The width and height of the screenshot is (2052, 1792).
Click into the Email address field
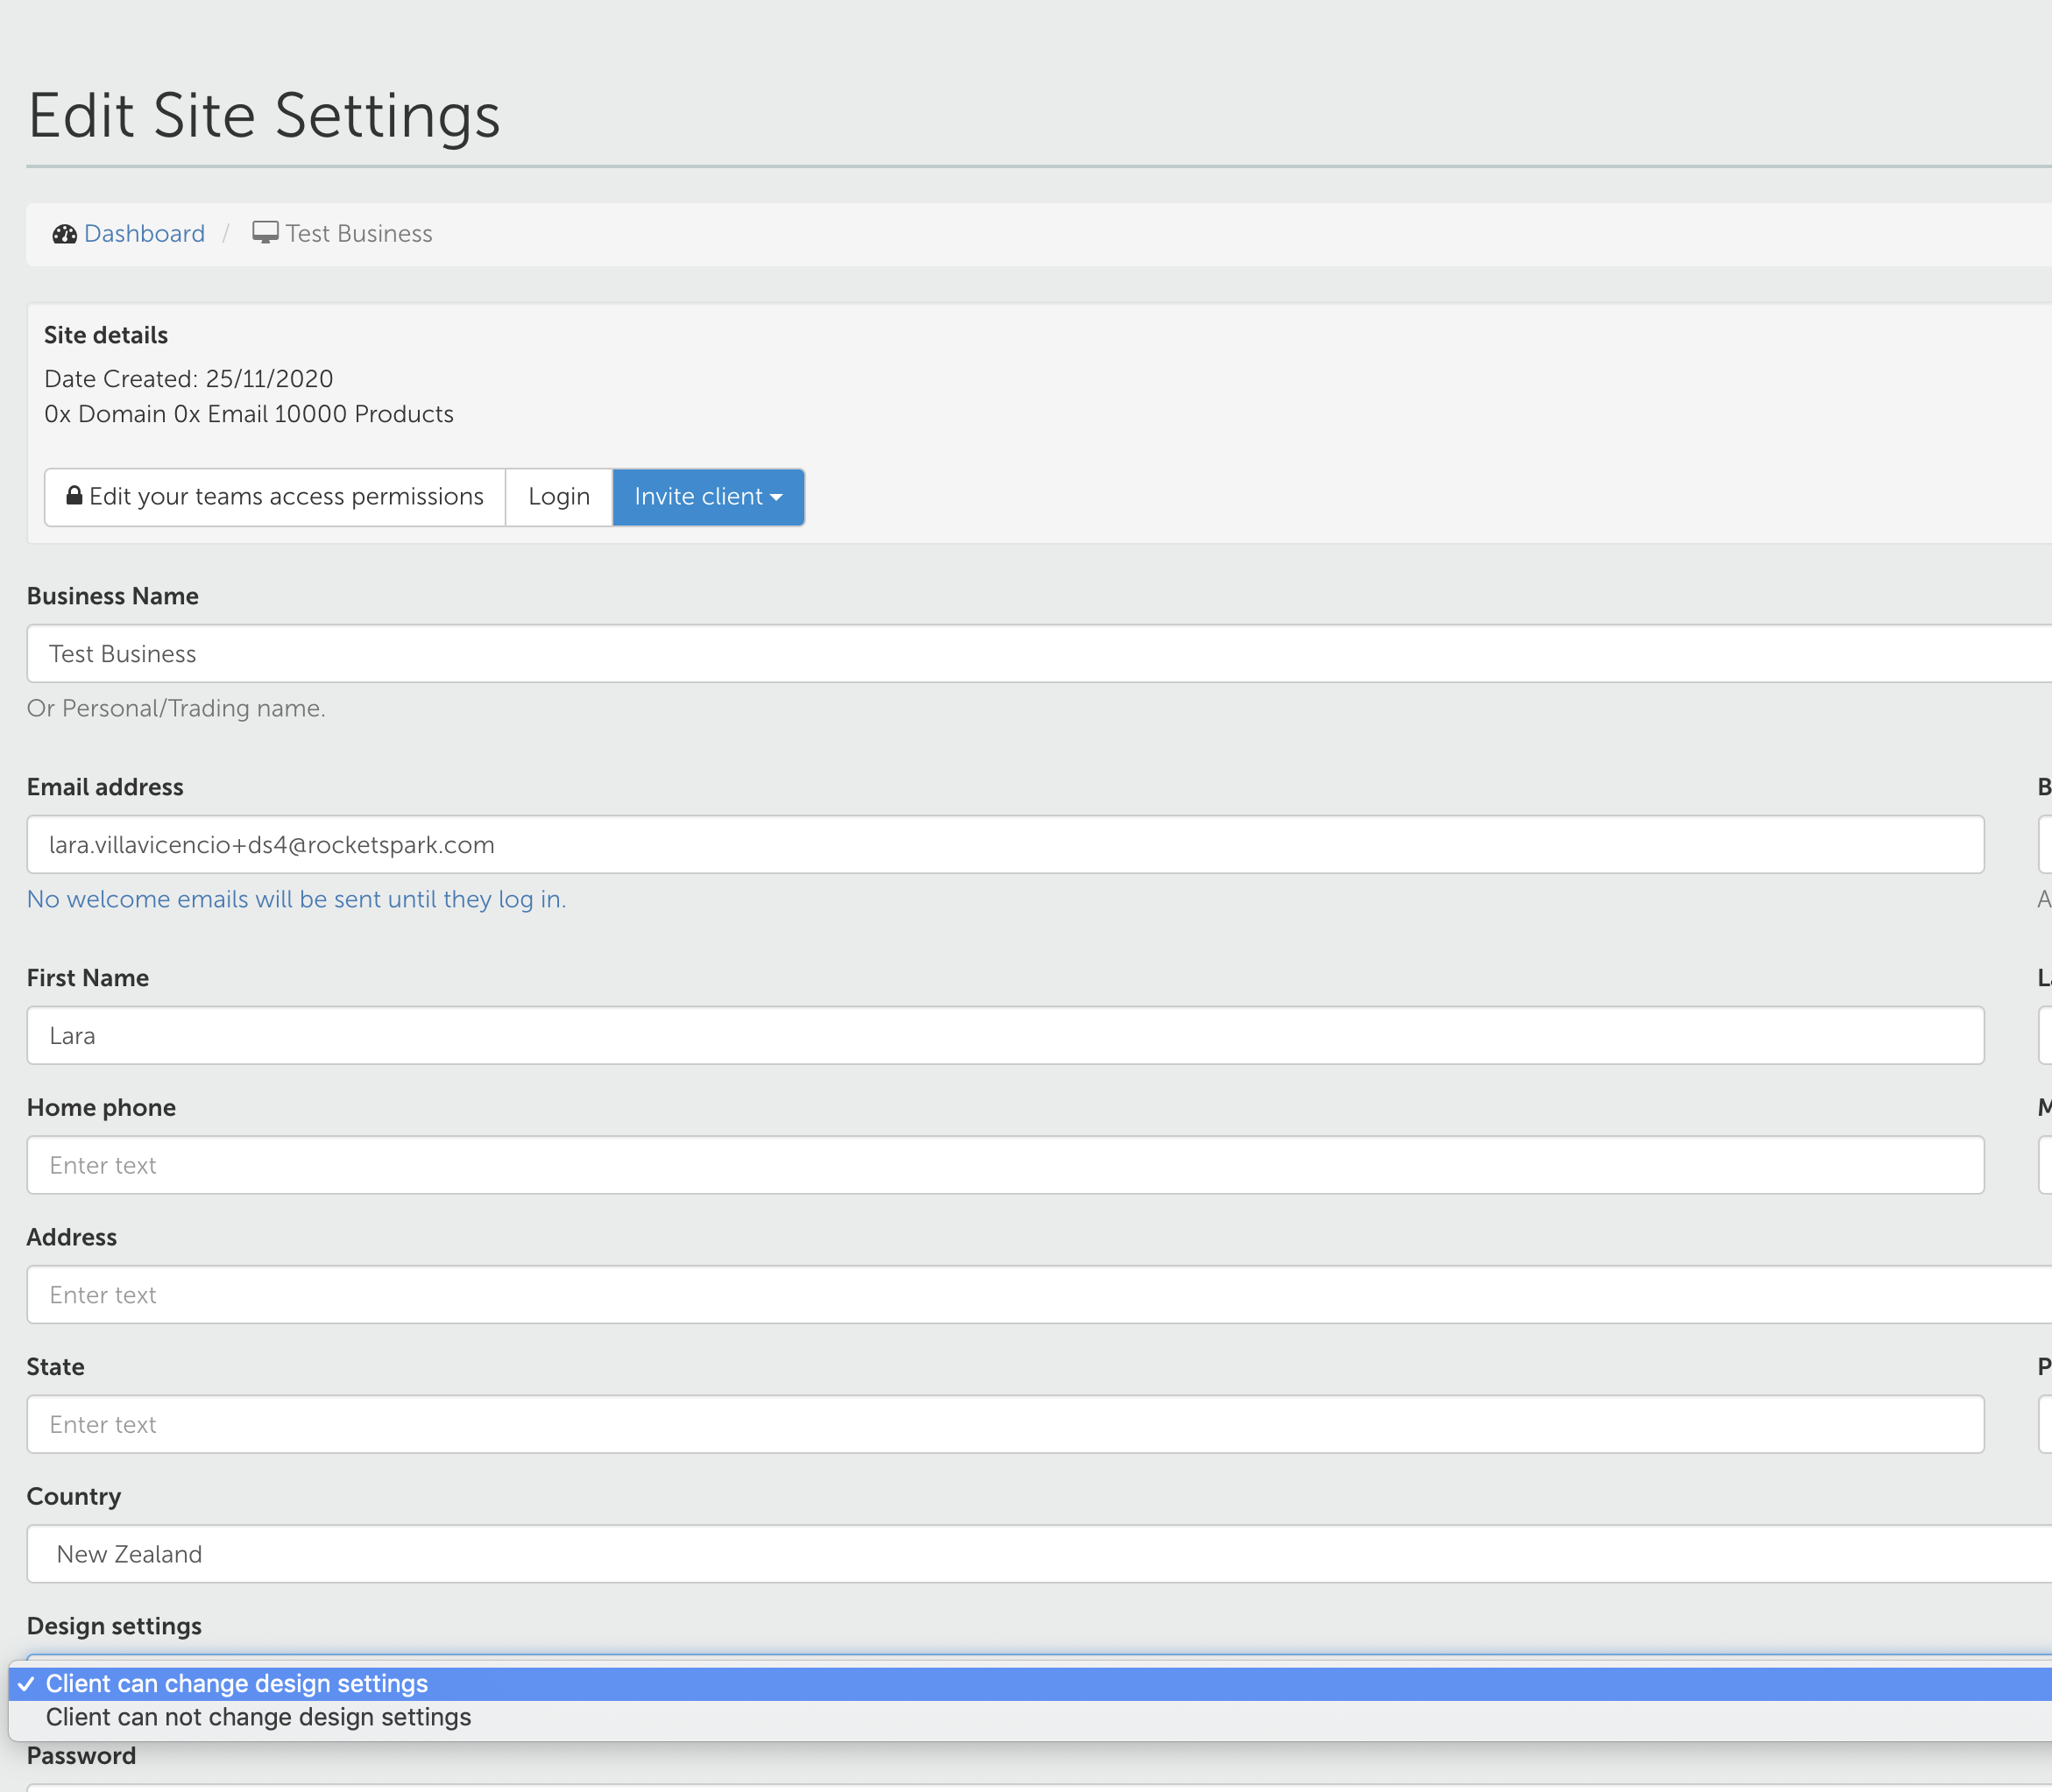[x=1006, y=845]
